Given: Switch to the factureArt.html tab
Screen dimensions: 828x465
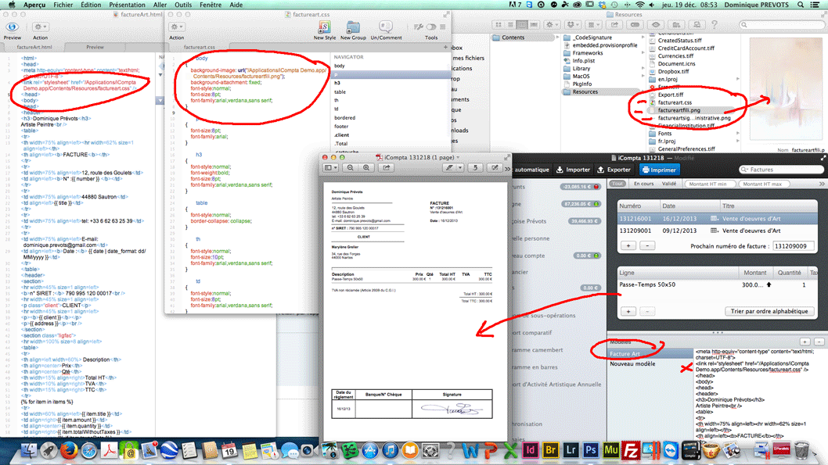Looking at the screenshot, I should click(x=34, y=47).
